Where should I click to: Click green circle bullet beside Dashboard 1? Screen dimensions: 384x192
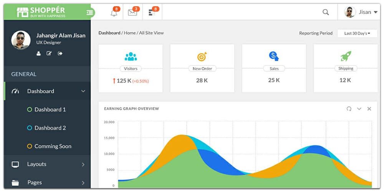(30, 109)
